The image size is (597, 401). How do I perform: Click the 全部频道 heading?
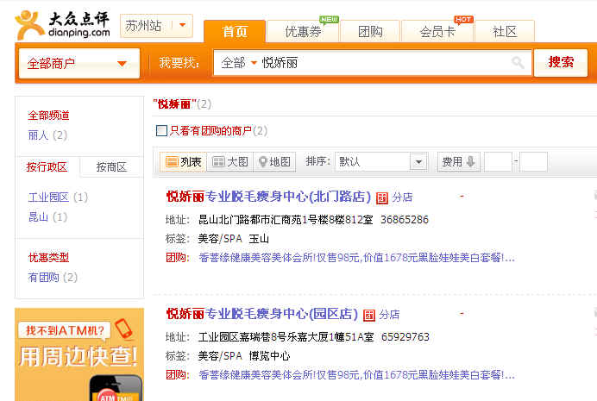[x=48, y=116]
